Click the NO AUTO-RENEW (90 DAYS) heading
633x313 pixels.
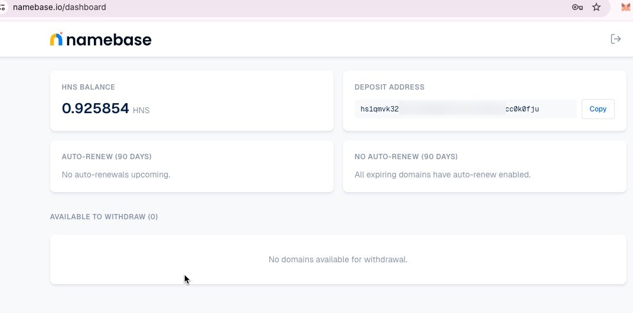point(406,156)
